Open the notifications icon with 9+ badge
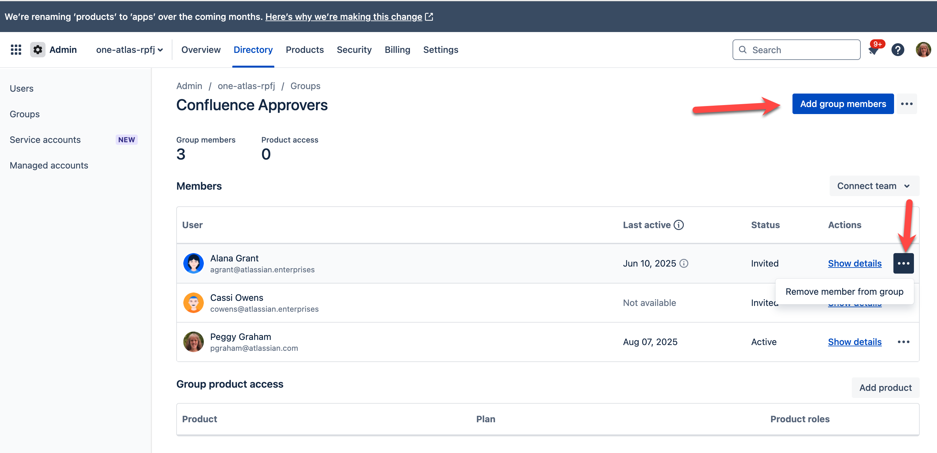This screenshot has width=937, height=453. coord(874,50)
